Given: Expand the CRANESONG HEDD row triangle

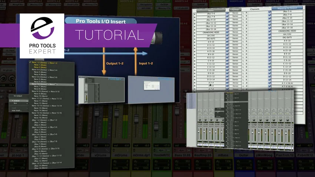Looking at the screenshot, I should (x=195, y=33).
